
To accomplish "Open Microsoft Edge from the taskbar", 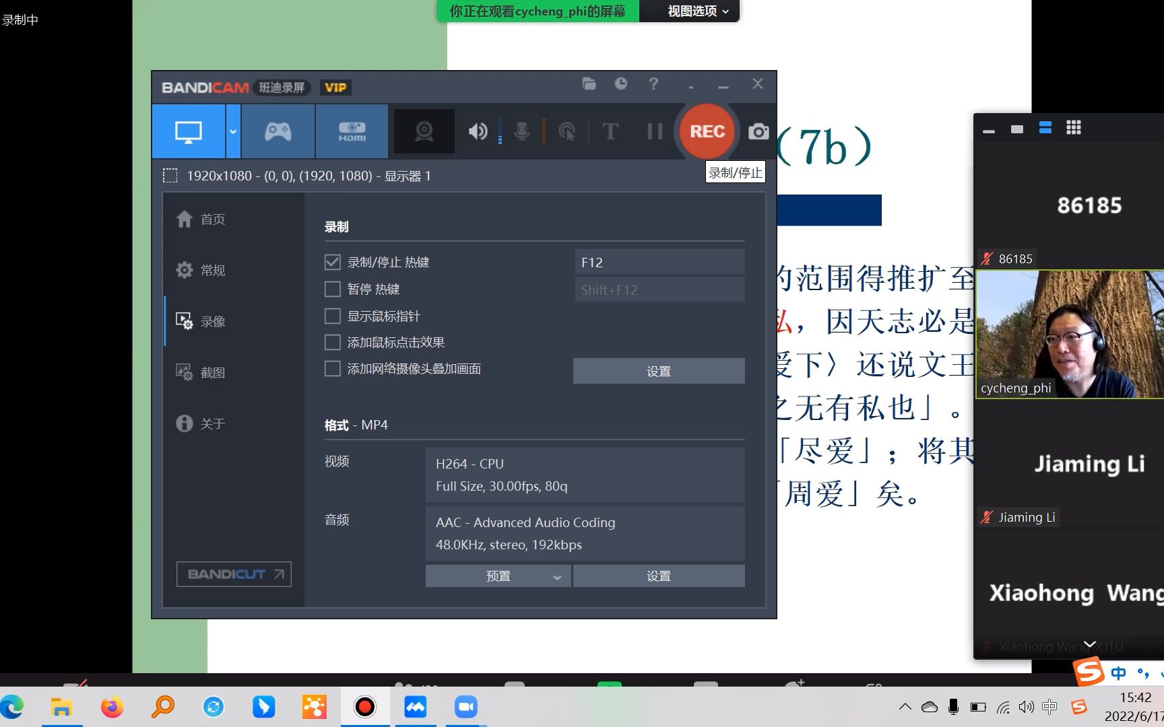I will [x=12, y=707].
